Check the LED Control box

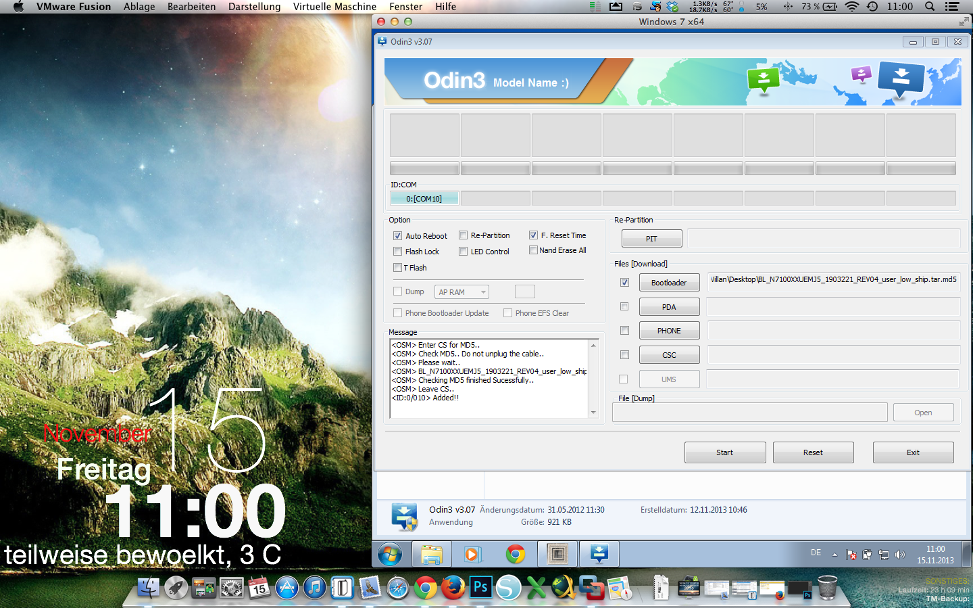pos(464,252)
